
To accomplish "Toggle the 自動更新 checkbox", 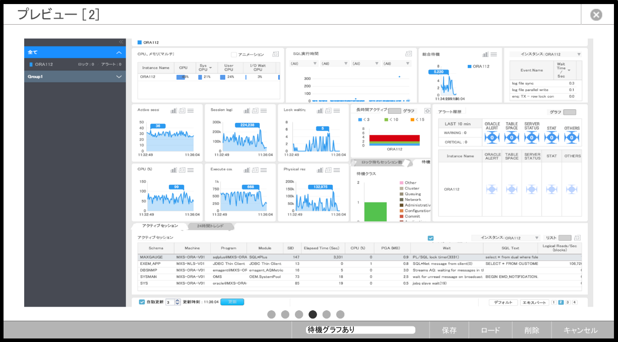I will point(142,302).
